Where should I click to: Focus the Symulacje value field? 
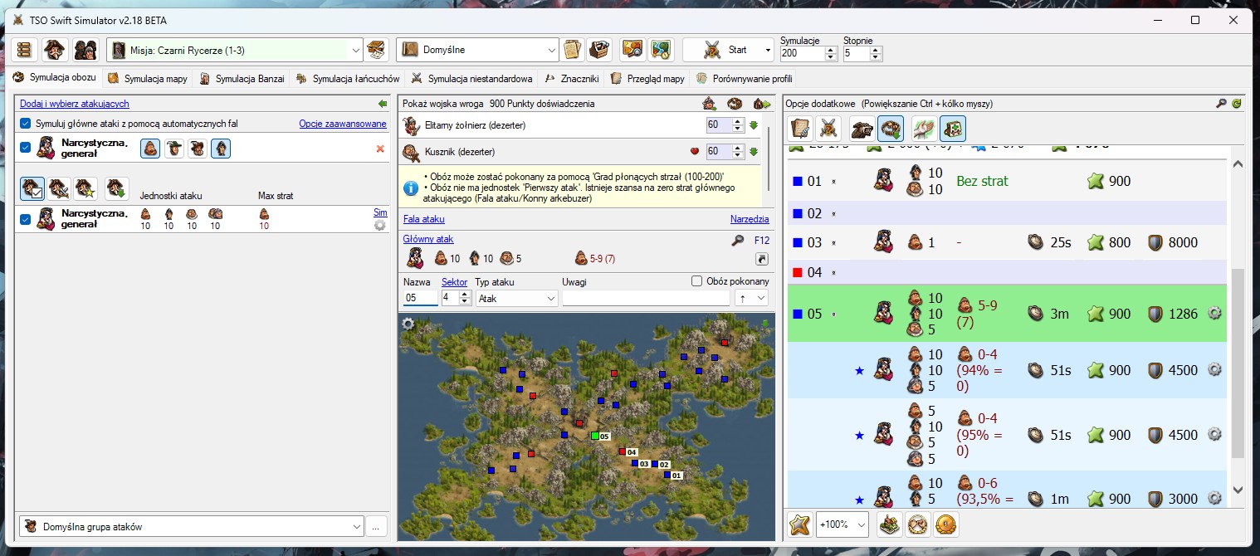point(802,53)
